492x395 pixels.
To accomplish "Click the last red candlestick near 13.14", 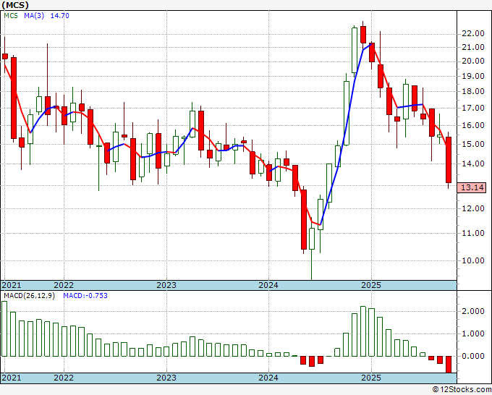I will pos(448,160).
